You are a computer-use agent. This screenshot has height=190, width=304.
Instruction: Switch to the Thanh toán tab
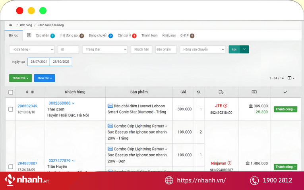point(149,35)
